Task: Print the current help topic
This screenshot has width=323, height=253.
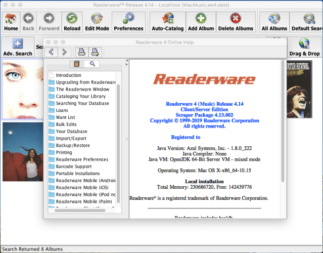Action: click(x=82, y=52)
